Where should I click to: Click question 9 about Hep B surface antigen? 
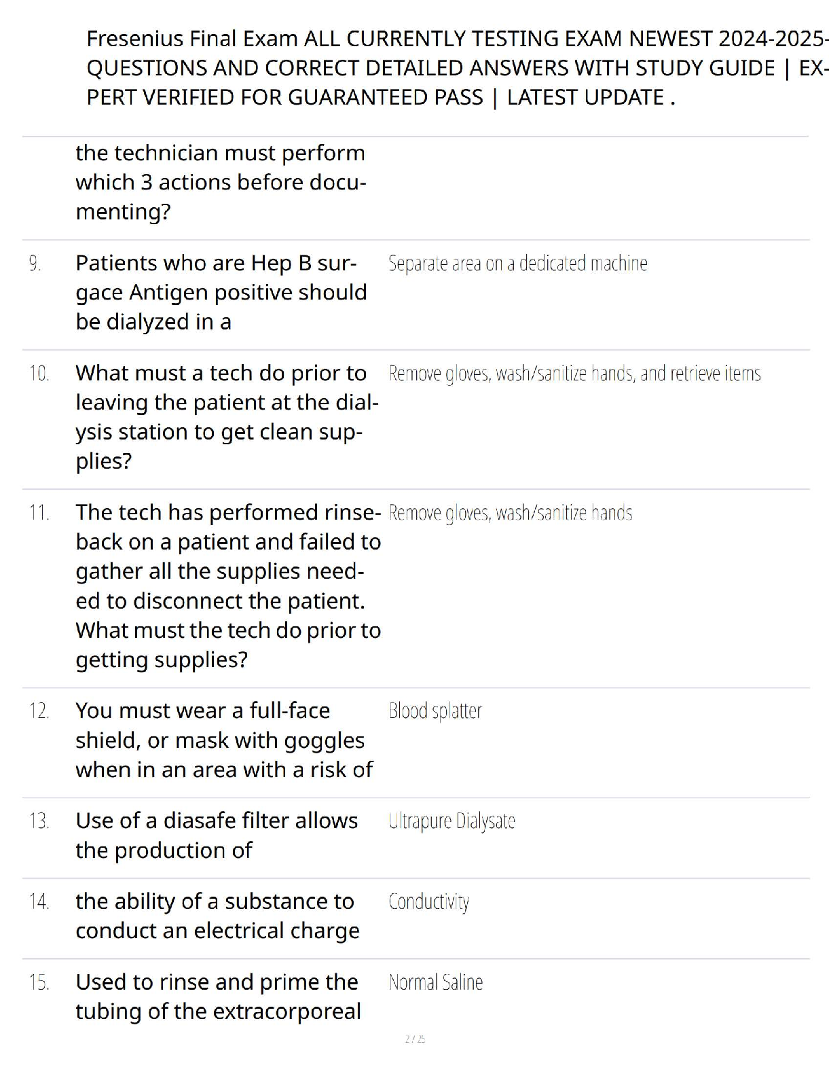(x=221, y=292)
